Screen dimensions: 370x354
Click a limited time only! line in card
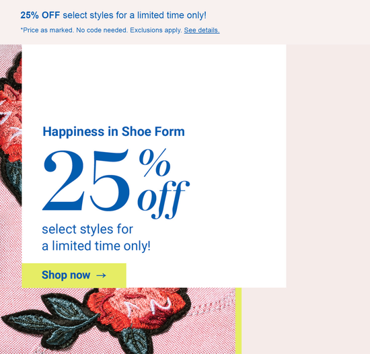click(96, 246)
